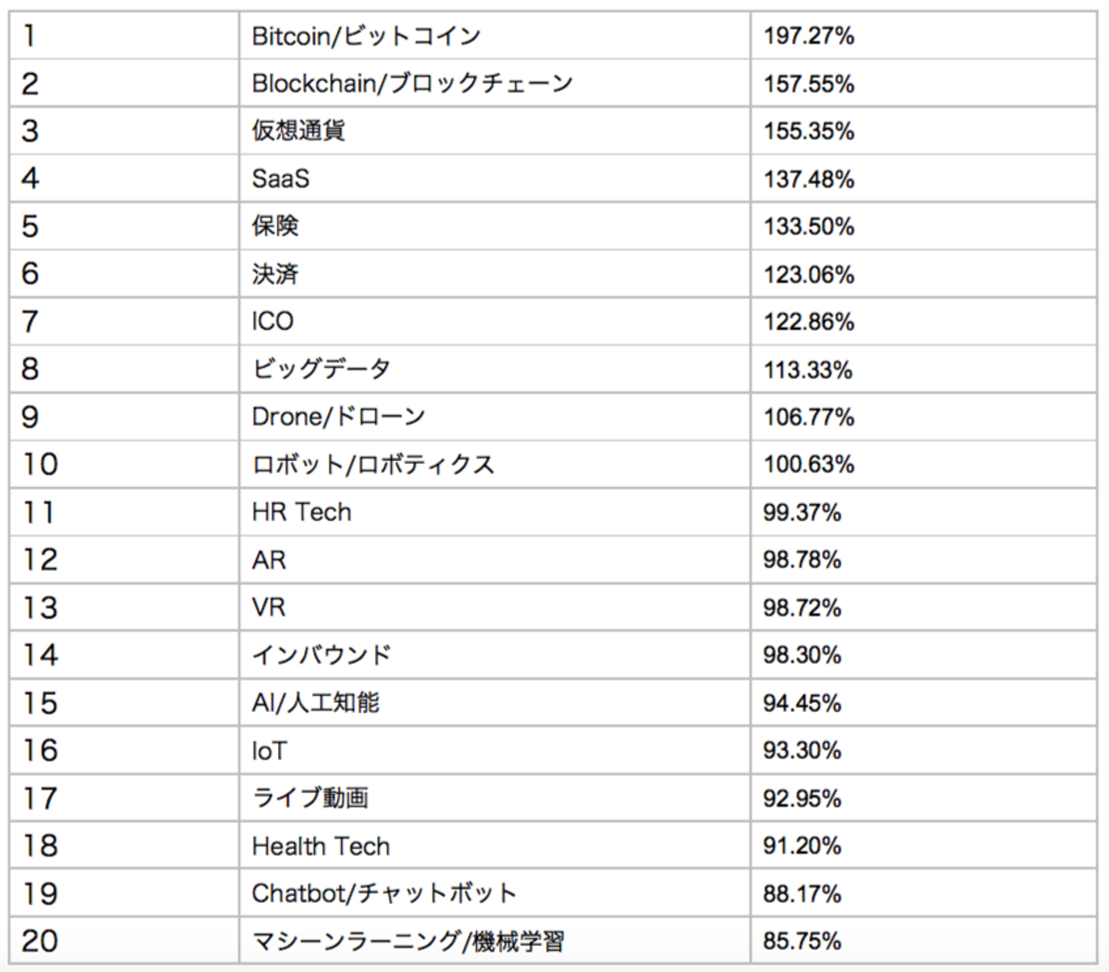Select the 85.75% percentage cell

tap(802, 941)
